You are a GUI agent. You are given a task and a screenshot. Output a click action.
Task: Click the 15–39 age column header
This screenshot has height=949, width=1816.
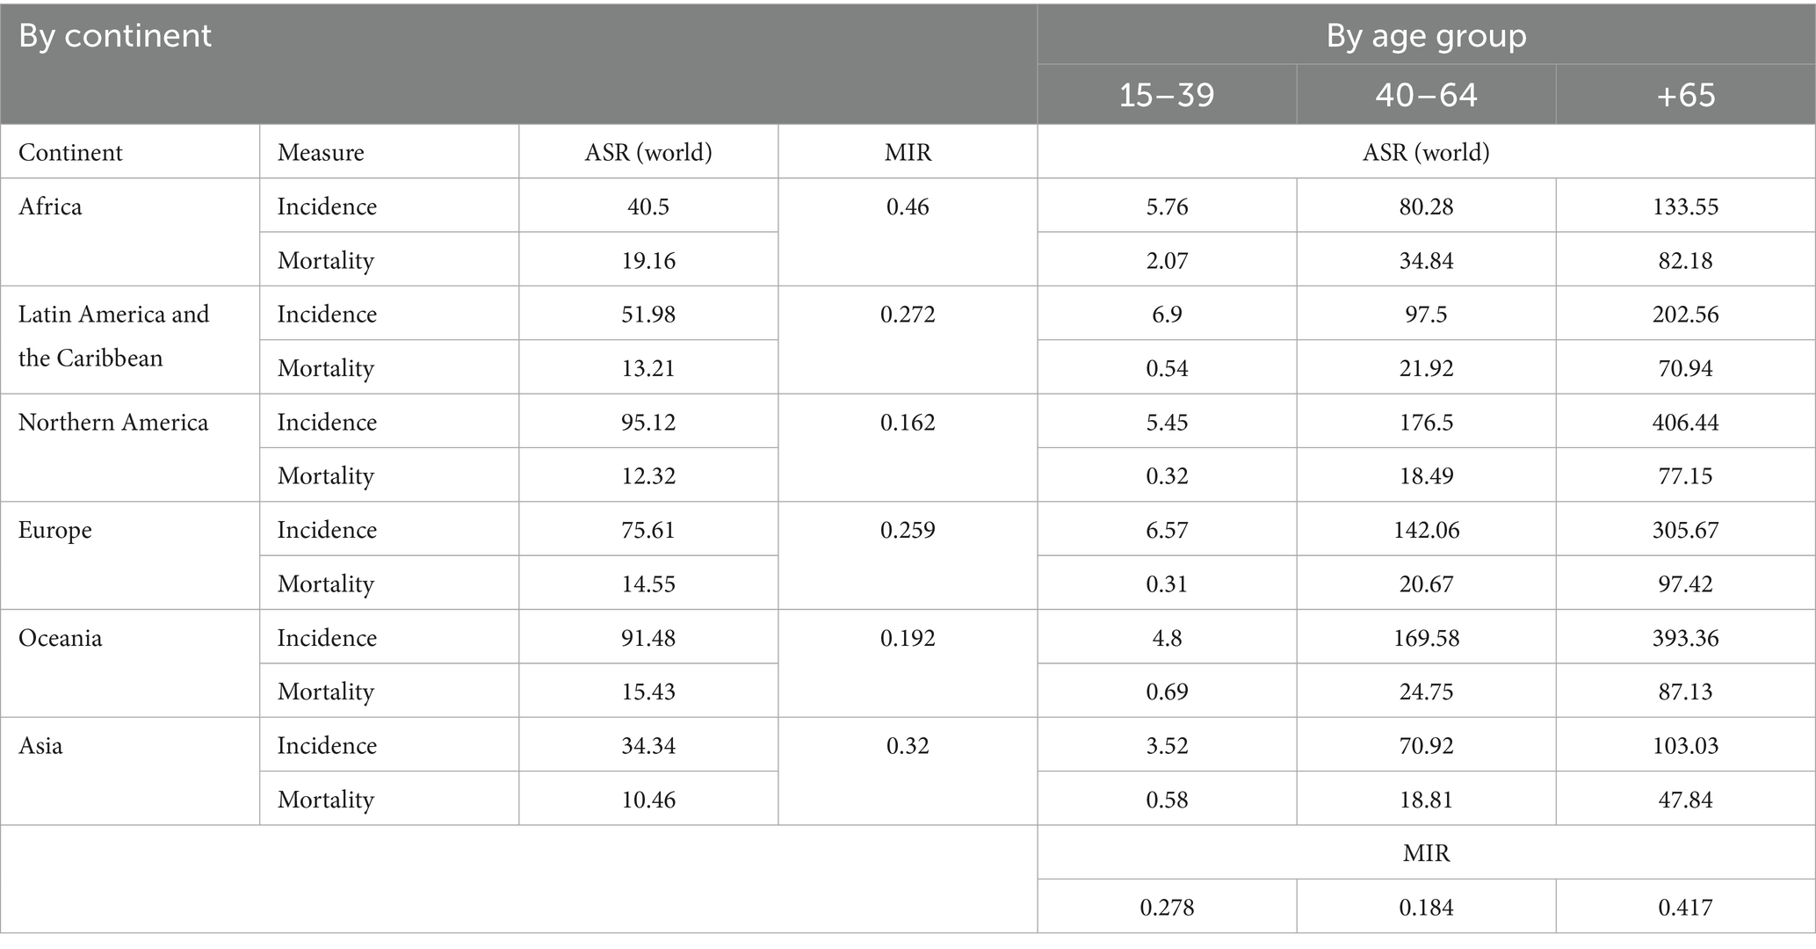1167,95
